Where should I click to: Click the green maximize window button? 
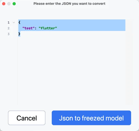click(14, 4)
